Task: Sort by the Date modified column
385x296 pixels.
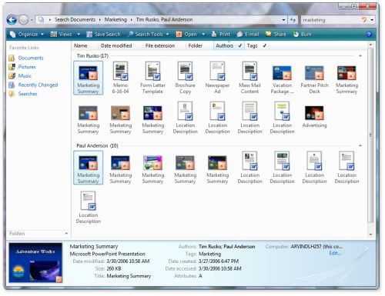Action: point(116,45)
